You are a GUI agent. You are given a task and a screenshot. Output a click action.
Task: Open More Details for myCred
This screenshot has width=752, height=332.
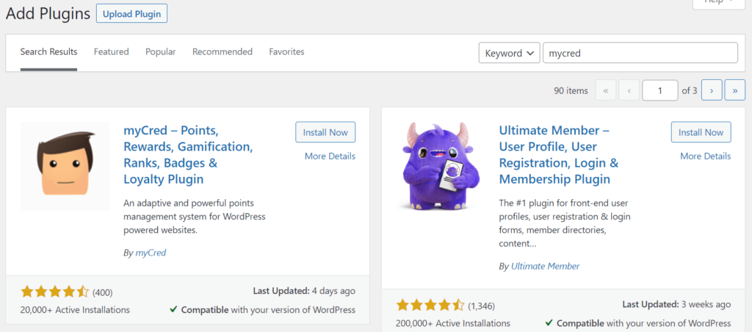pyautogui.click(x=330, y=156)
